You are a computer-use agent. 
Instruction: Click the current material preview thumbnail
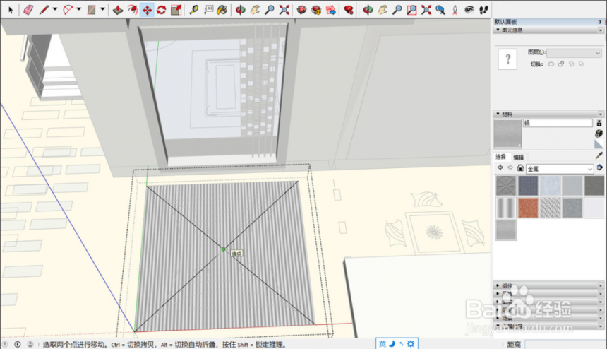507,134
